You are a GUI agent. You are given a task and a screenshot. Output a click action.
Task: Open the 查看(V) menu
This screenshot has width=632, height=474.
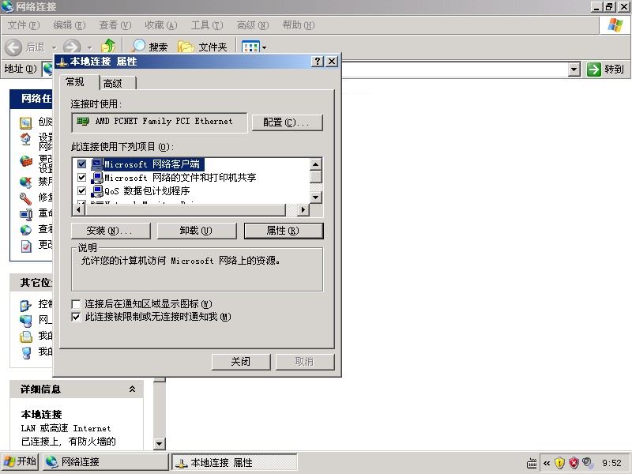coord(115,25)
